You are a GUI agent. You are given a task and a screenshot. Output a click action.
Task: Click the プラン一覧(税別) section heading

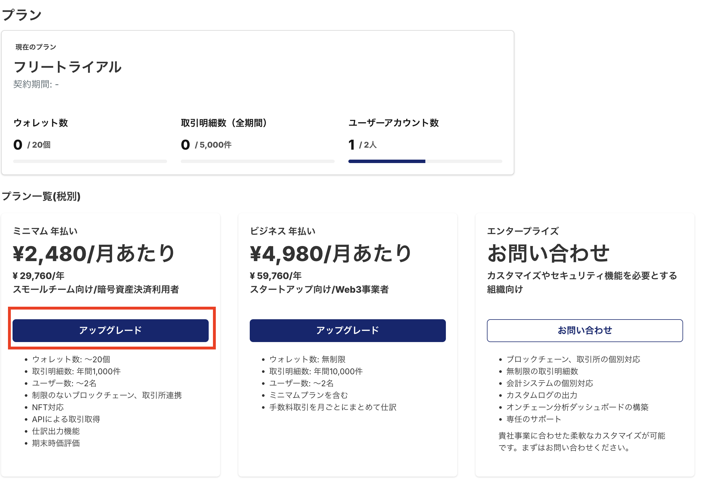[x=41, y=196]
